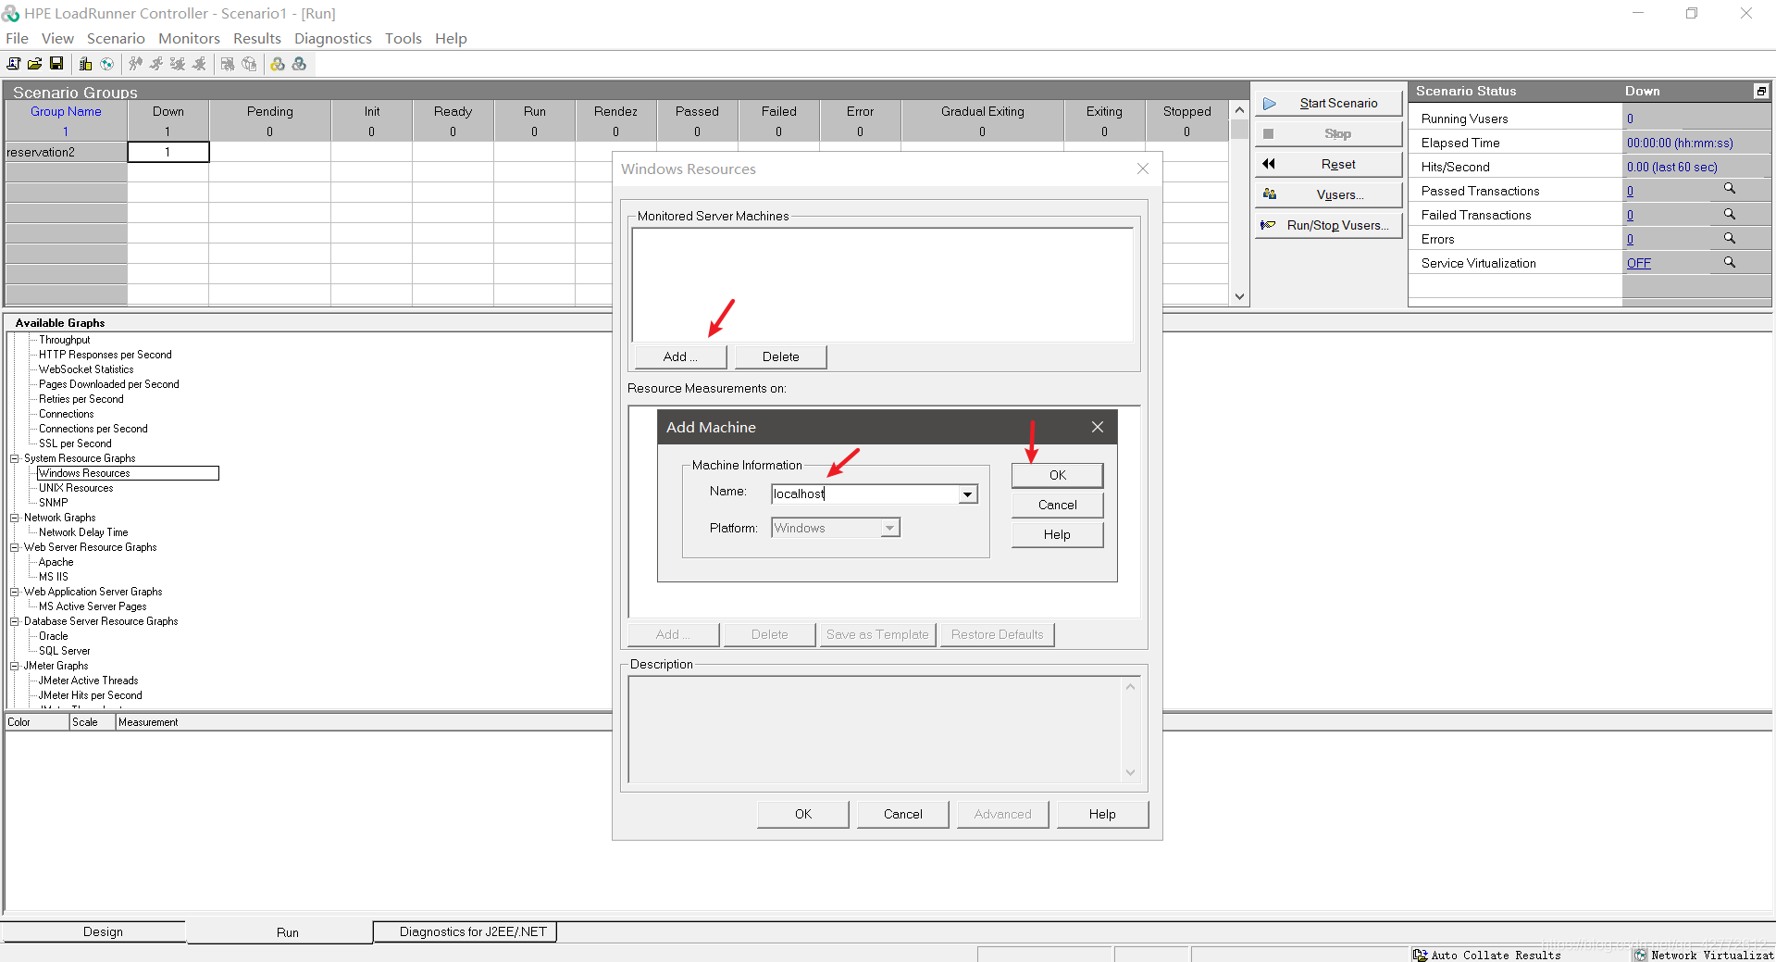Click Help in Windows Resources dialog
This screenshot has width=1776, height=962.
1102,814
